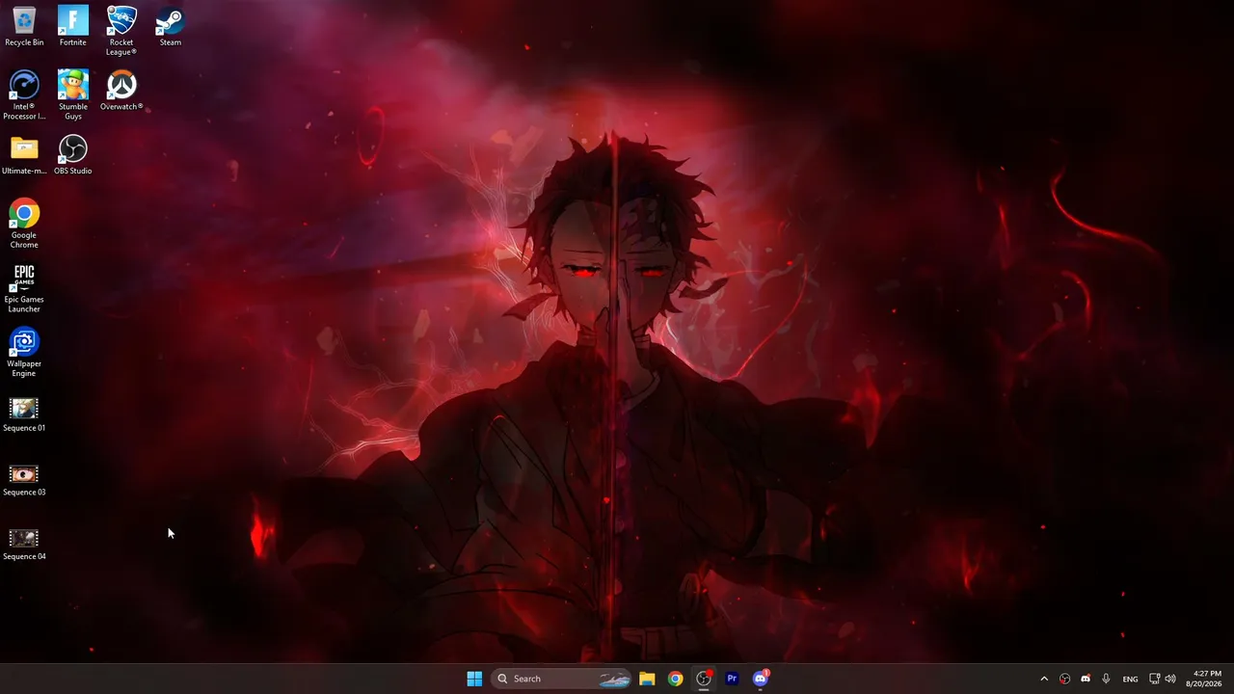Select the Rocket League desktop shortcut
The width and height of the screenshot is (1234, 694).
[x=121, y=31]
